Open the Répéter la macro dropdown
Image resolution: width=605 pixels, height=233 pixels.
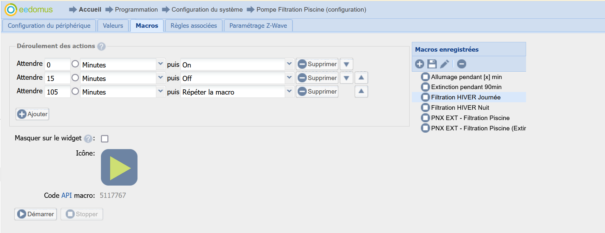(289, 91)
